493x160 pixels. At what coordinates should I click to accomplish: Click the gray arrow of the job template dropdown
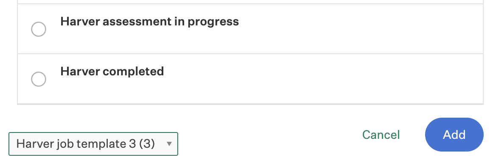click(169, 143)
